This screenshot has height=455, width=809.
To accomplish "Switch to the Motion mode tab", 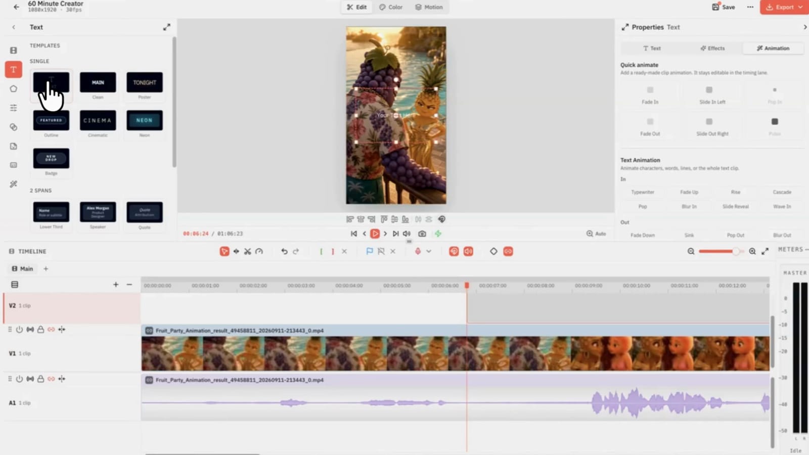I will tap(429, 7).
